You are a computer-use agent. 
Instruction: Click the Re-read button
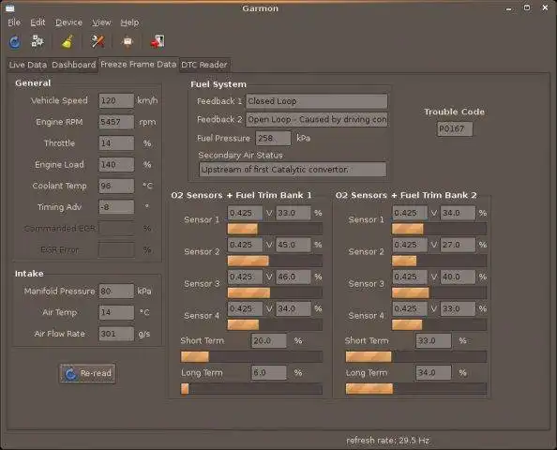[87, 373]
